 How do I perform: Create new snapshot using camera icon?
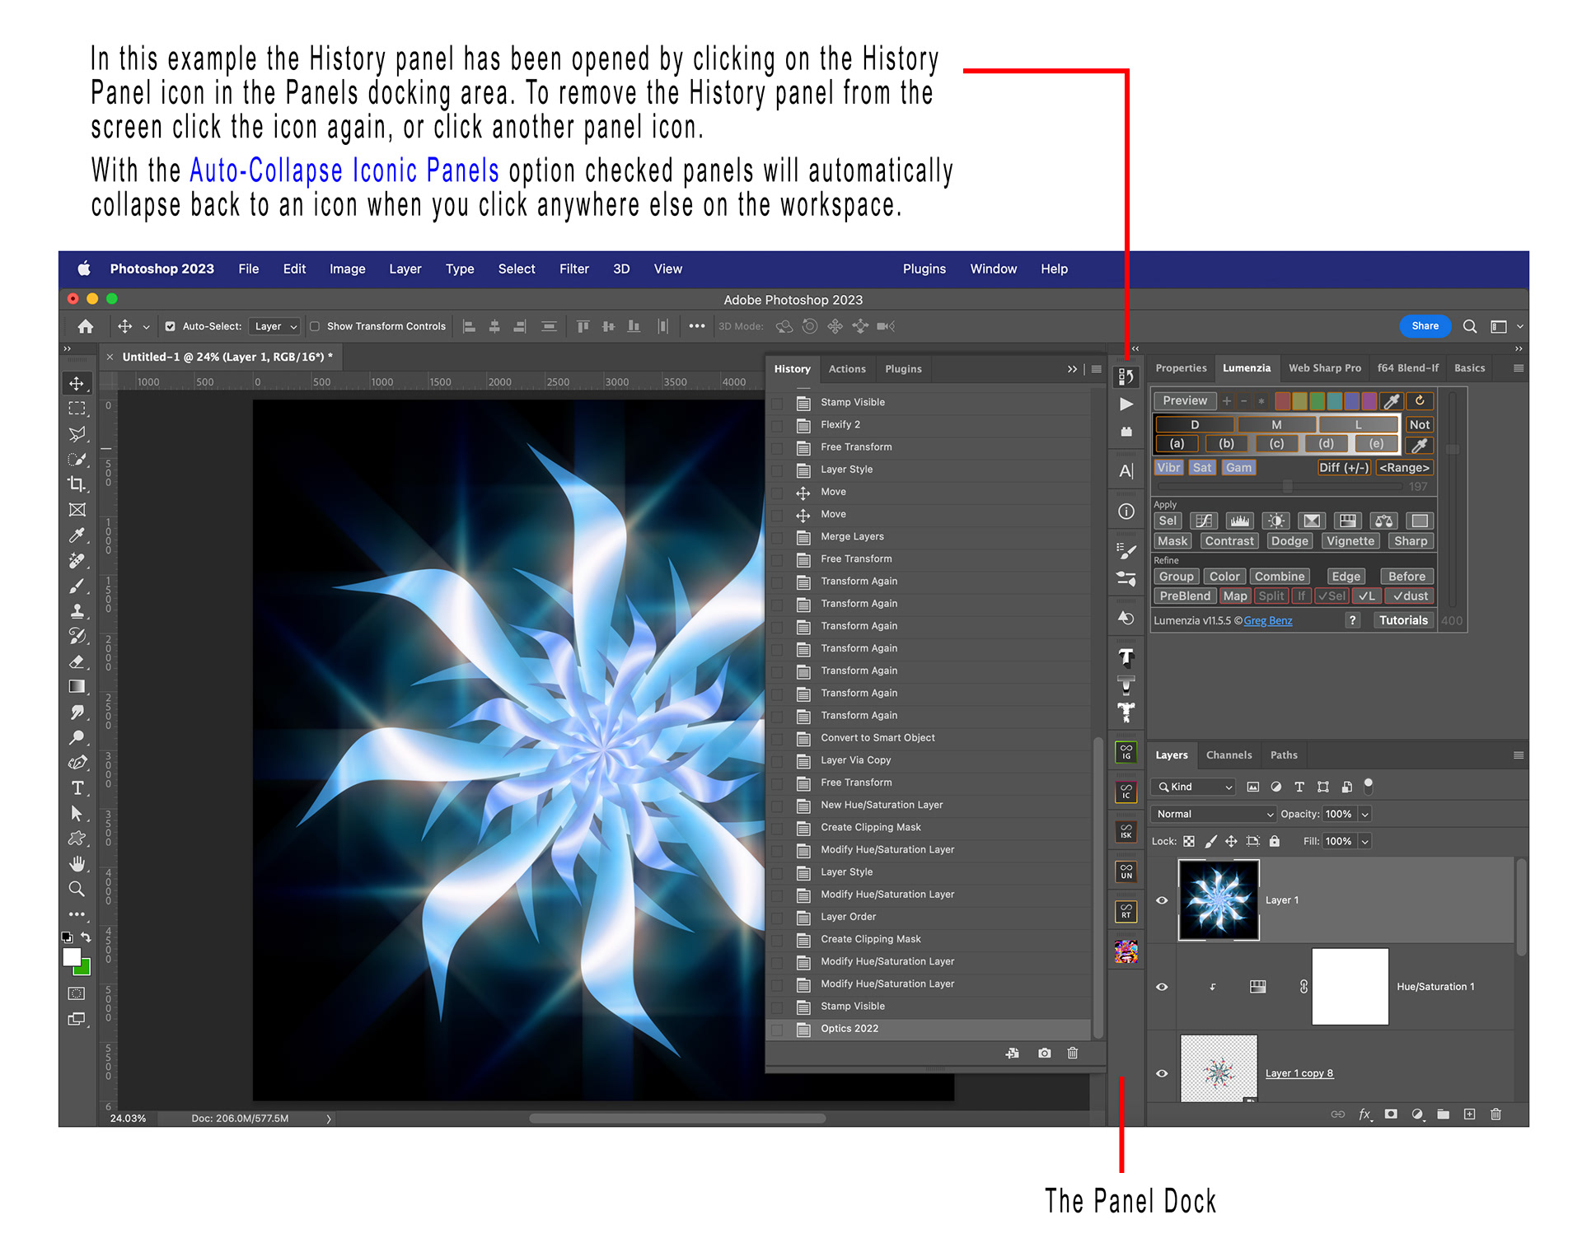tap(1044, 1053)
